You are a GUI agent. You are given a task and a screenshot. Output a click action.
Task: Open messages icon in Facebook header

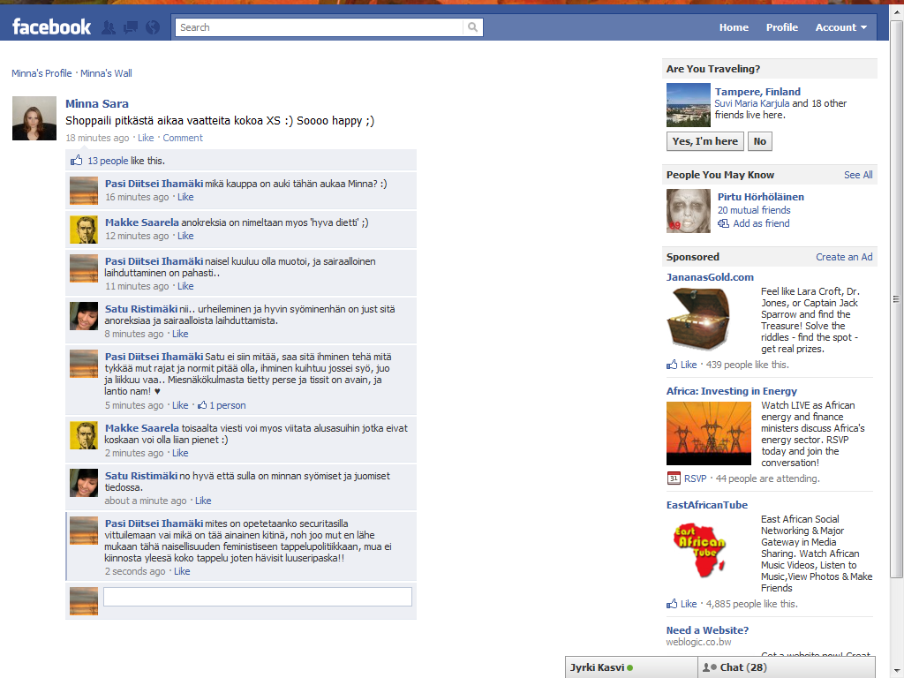tap(131, 27)
